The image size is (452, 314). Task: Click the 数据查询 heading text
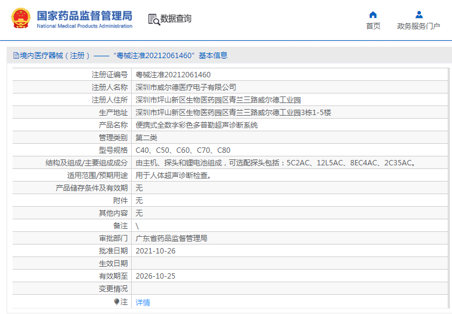pos(176,19)
